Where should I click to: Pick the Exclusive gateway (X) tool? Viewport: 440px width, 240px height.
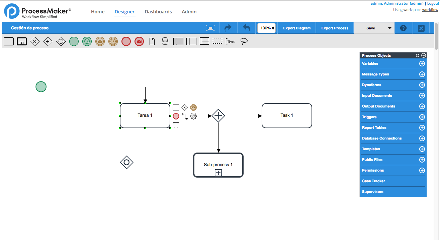coord(35,41)
